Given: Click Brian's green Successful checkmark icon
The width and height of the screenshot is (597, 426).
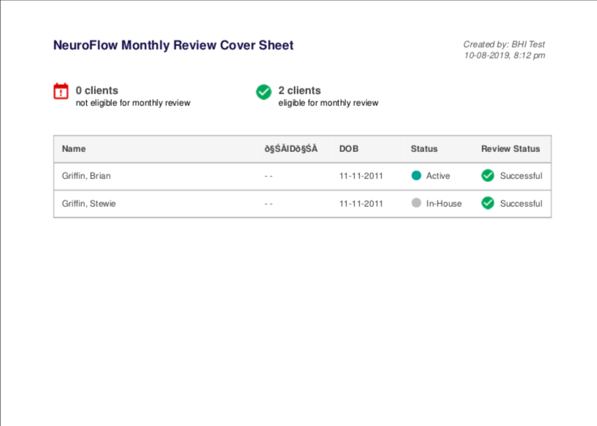Looking at the screenshot, I should click(487, 175).
